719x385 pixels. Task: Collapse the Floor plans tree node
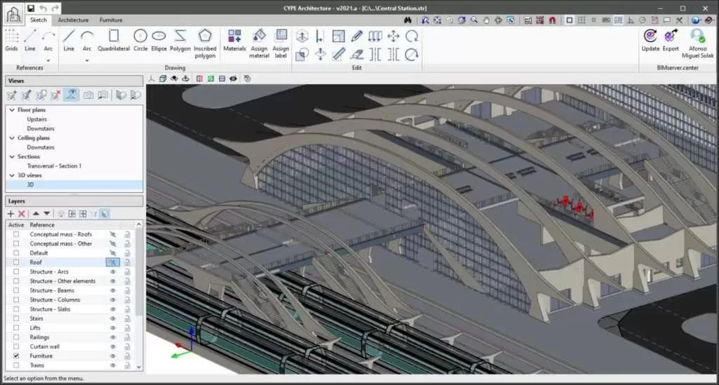[12, 110]
